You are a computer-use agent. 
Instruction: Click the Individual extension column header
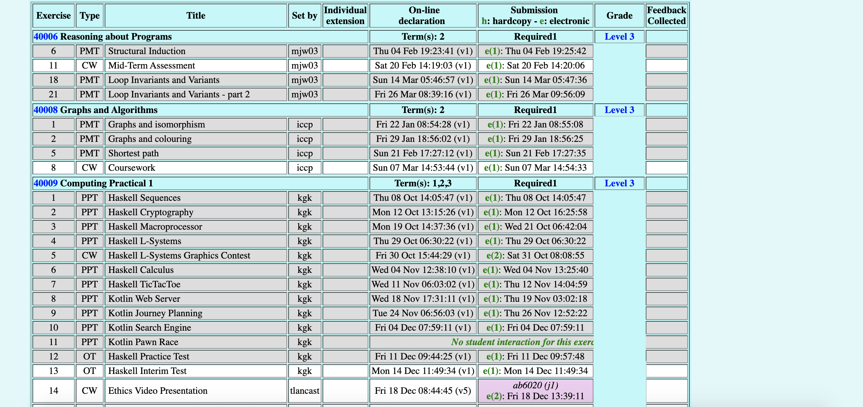click(345, 15)
